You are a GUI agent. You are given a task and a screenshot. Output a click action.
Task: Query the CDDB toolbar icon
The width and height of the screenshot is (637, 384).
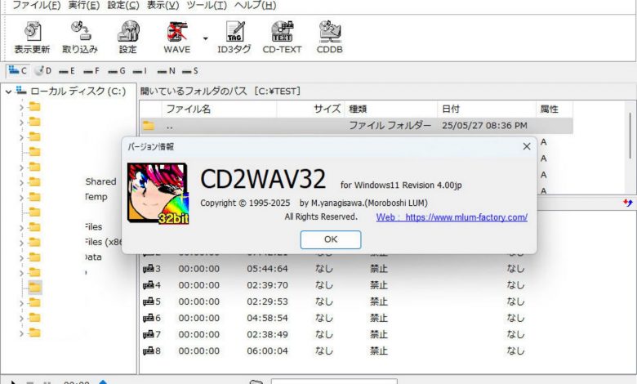(330, 32)
